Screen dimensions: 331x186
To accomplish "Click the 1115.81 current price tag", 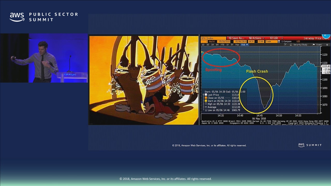I will pos(326,66).
